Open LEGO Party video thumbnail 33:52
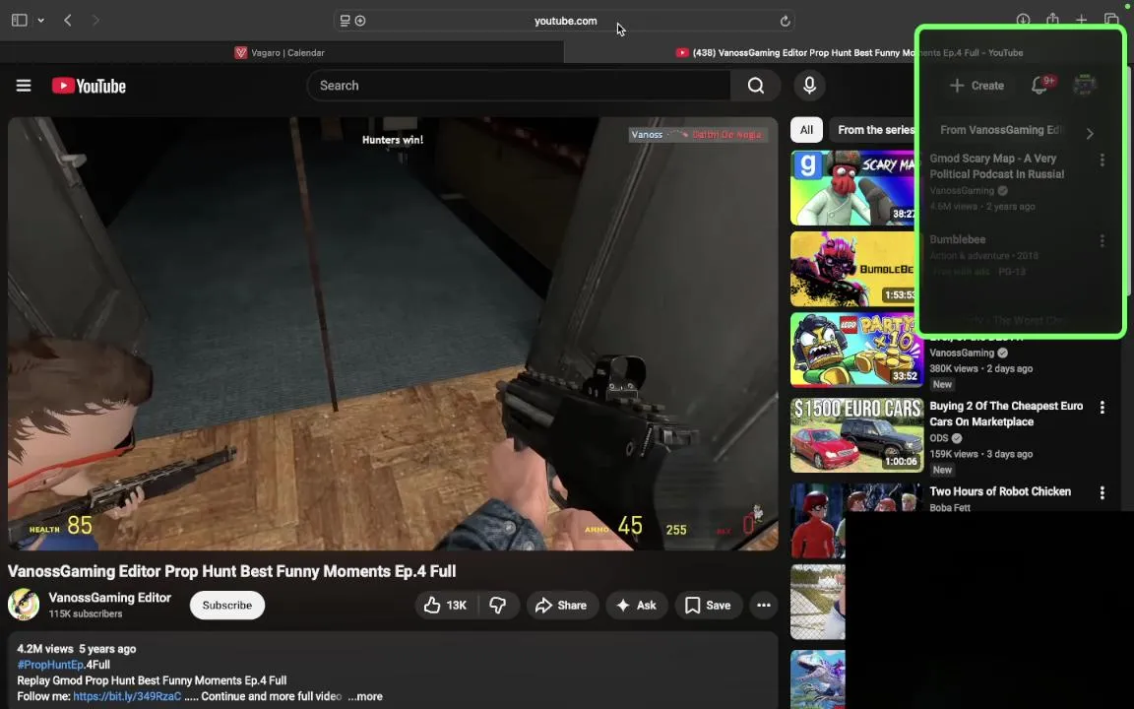 [x=857, y=351]
